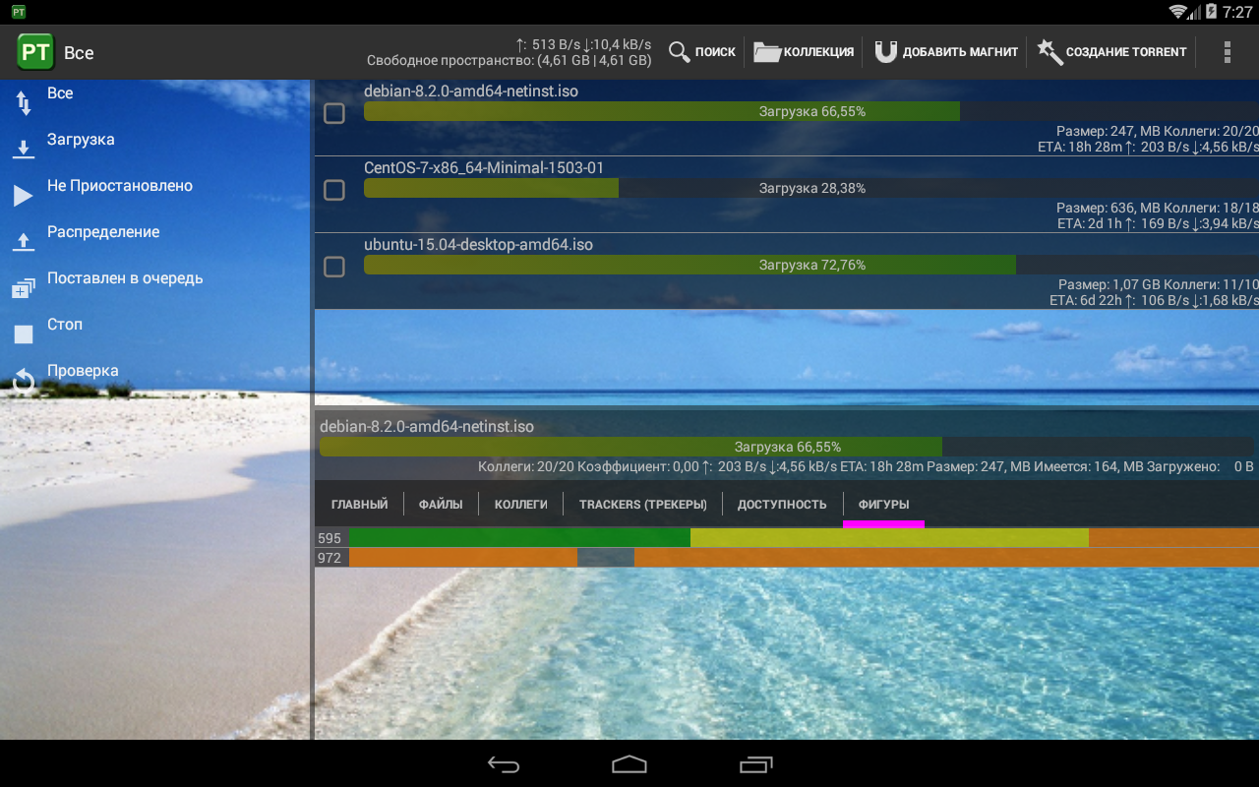Viewport: 1259px width, 787px height.
Task: Check the CentOS-7-x86_64-Minimal-1503-01 checkbox
Action: click(334, 190)
